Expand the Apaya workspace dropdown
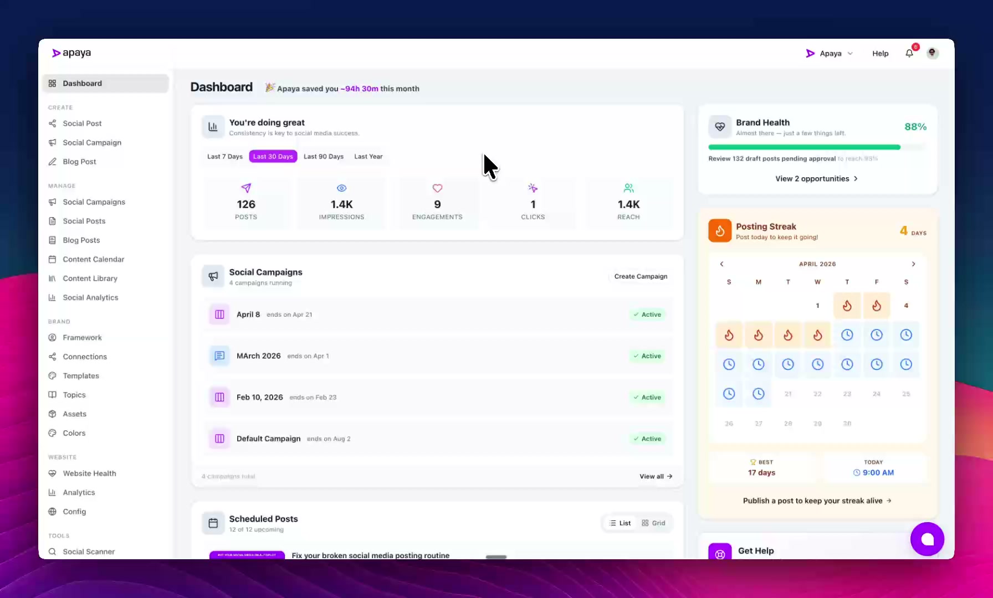993x598 pixels. click(830, 54)
